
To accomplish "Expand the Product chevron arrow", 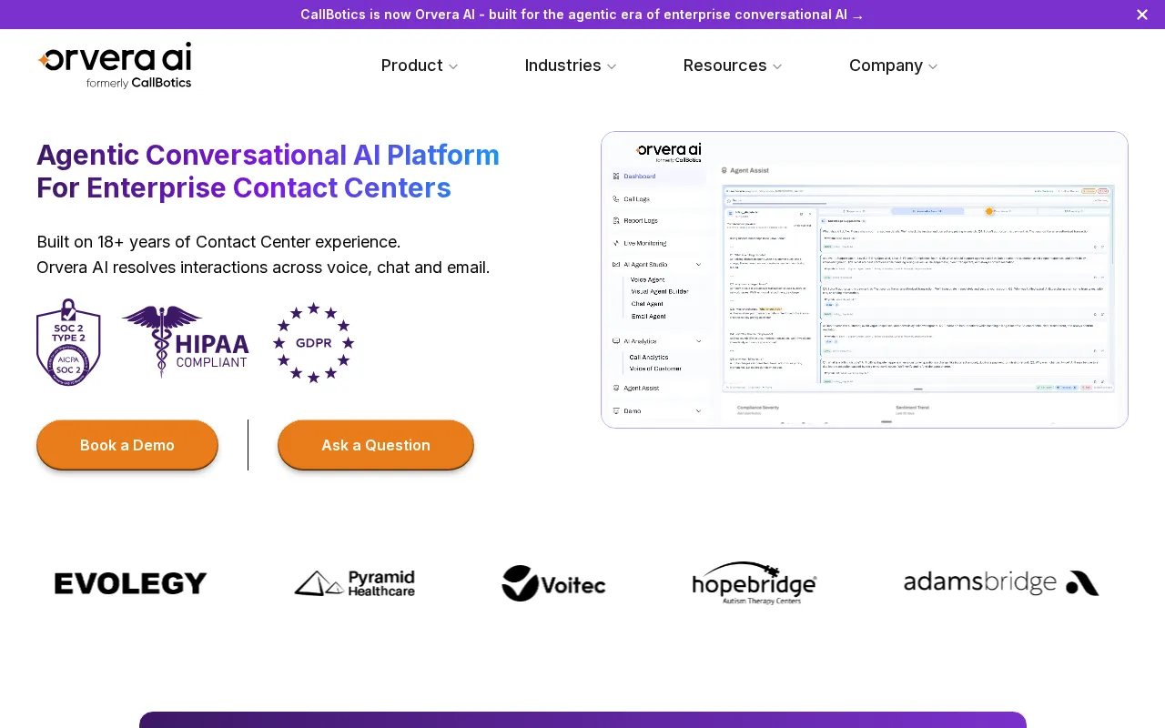I will [453, 66].
